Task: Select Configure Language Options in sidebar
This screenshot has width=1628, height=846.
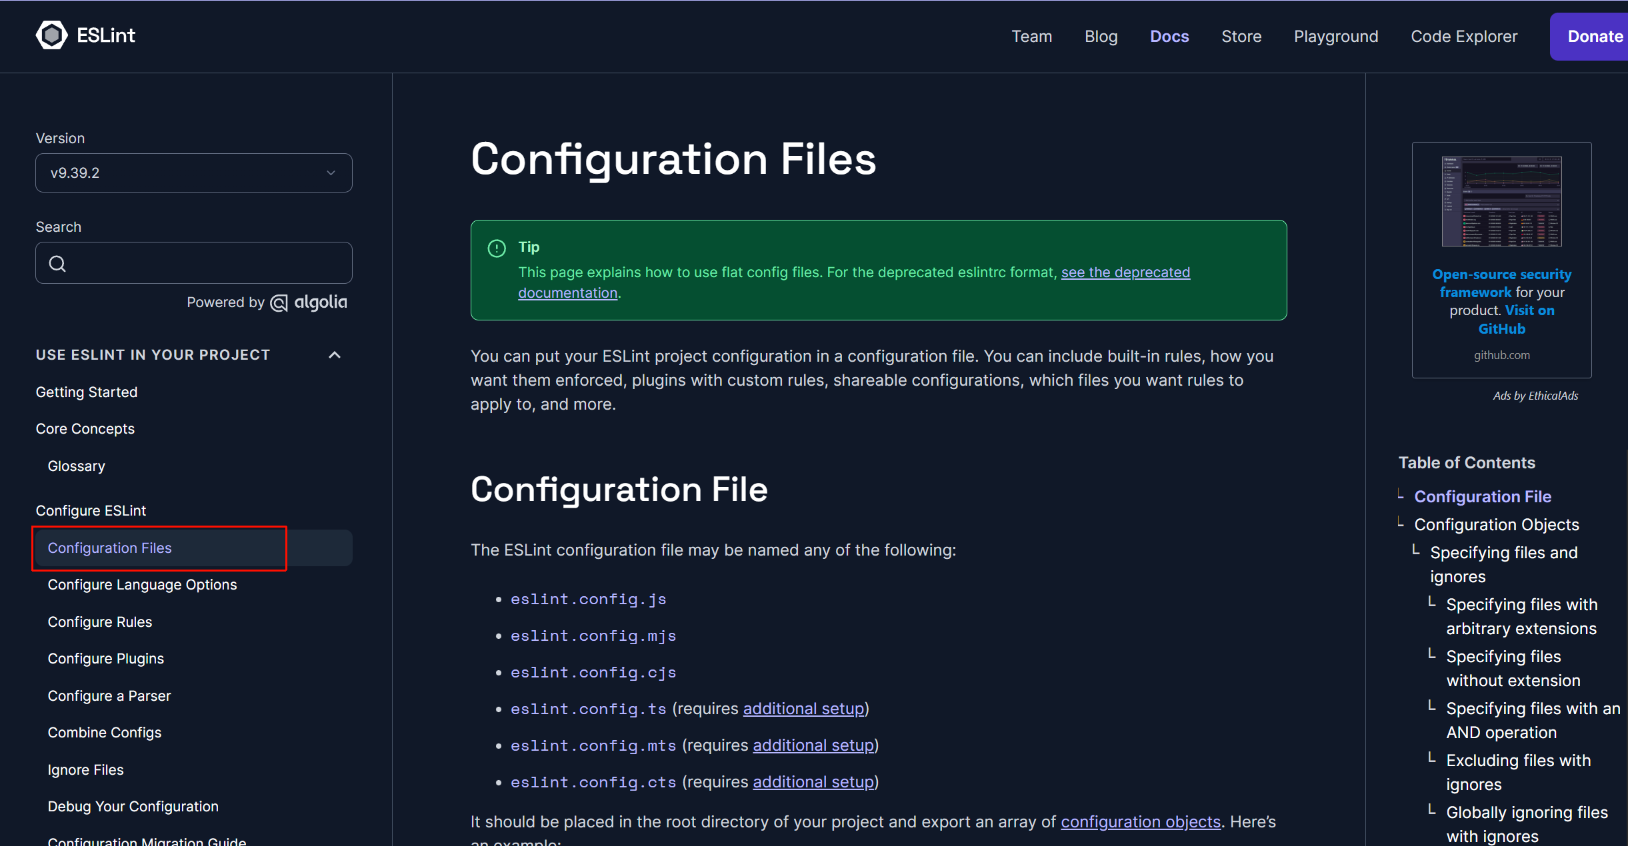Action: point(142,585)
